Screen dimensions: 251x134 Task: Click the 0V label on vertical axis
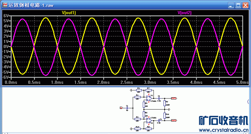(x=6, y=46)
